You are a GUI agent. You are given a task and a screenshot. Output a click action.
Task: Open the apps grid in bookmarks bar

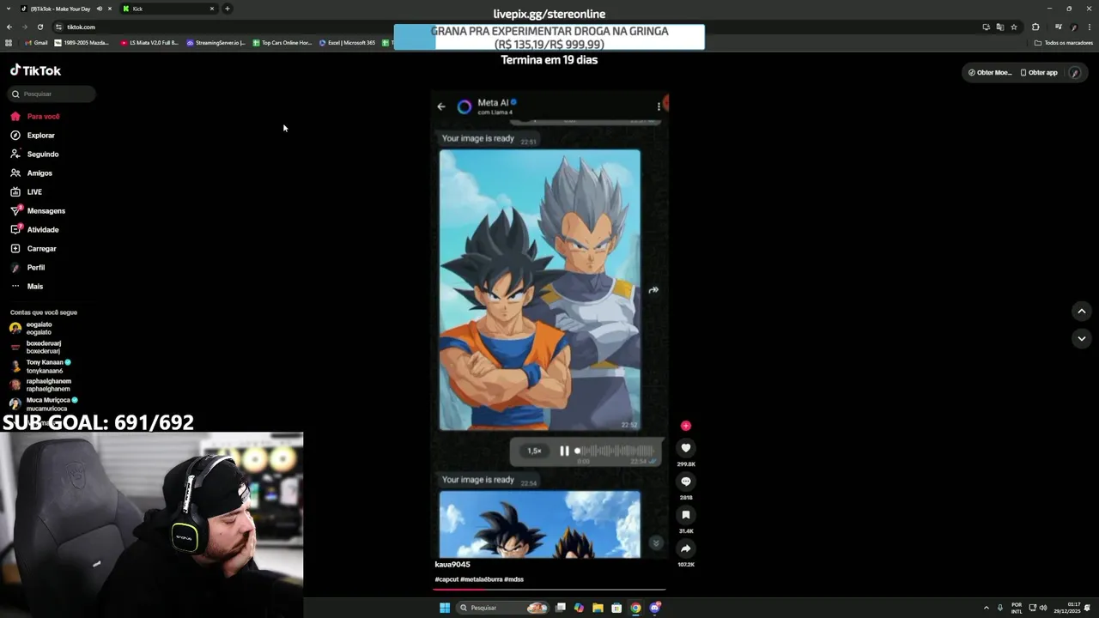[x=9, y=43]
